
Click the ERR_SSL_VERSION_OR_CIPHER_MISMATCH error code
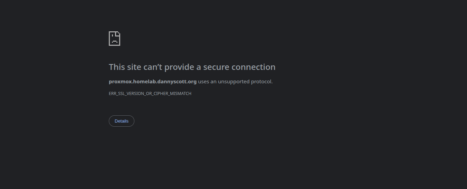point(150,94)
